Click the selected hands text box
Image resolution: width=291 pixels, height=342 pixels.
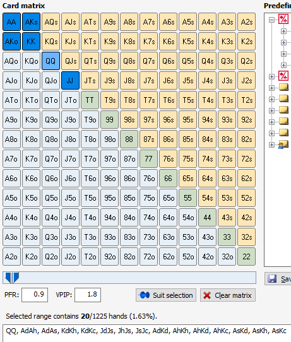tap(147, 333)
